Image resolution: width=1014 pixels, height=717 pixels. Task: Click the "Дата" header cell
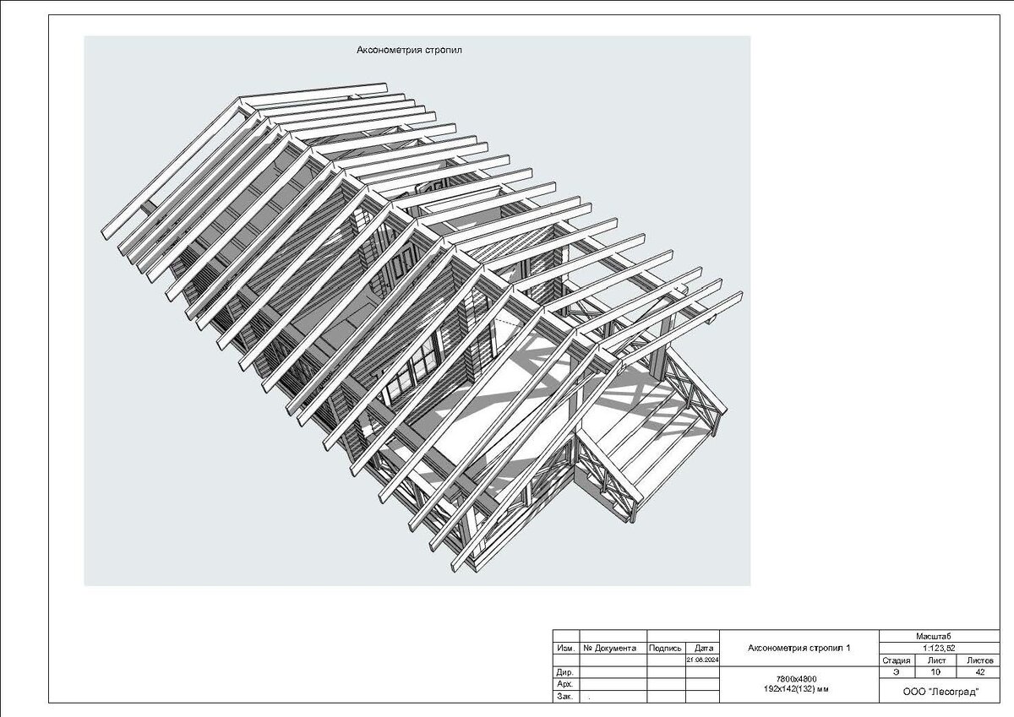tap(703, 649)
